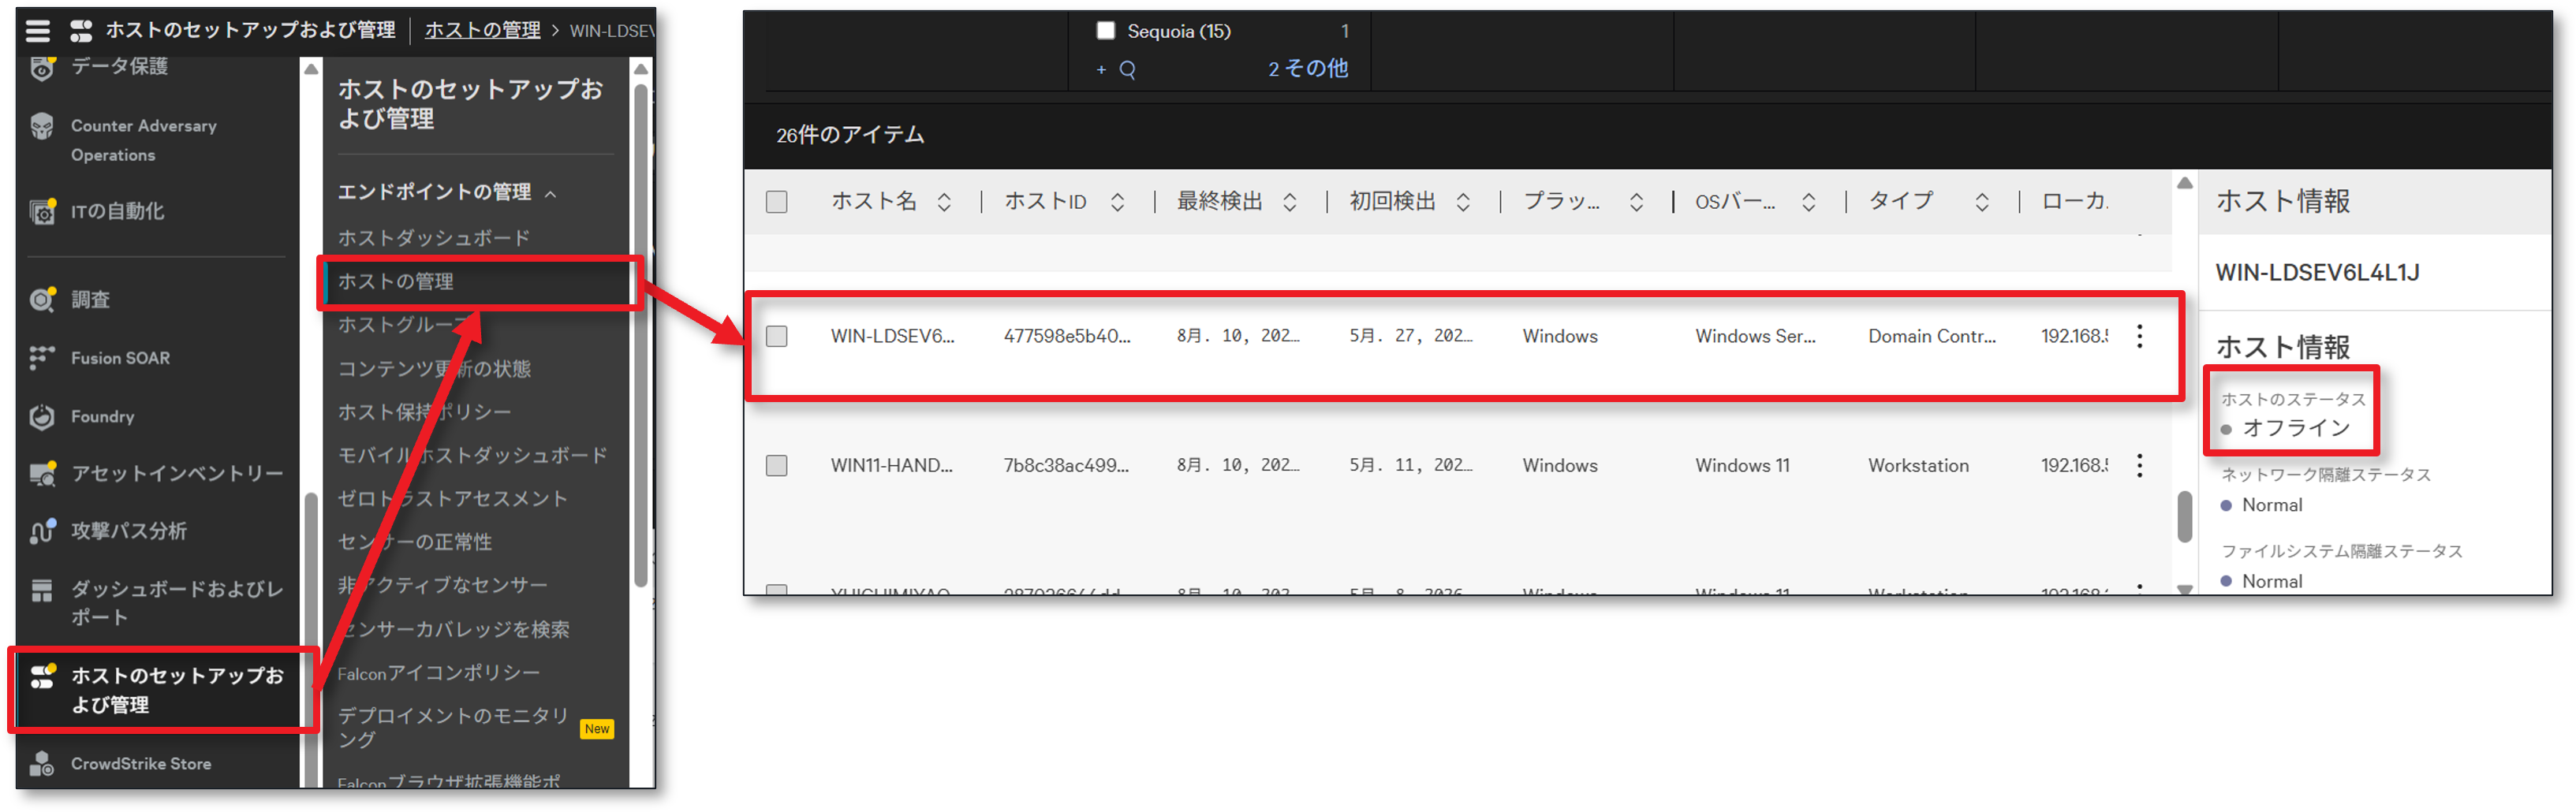2576x812 pixels.
Task: Select ホストのセットアップおよび管理 sidebar icon
Action: [x=42, y=676]
